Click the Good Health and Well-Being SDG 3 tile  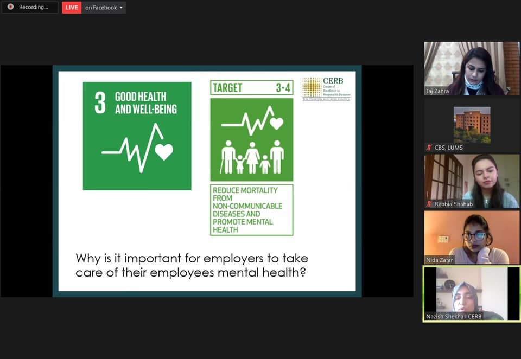(x=137, y=136)
